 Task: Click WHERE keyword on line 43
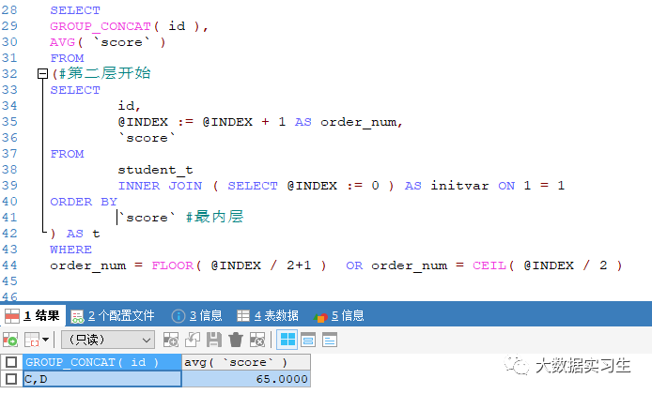point(70,250)
